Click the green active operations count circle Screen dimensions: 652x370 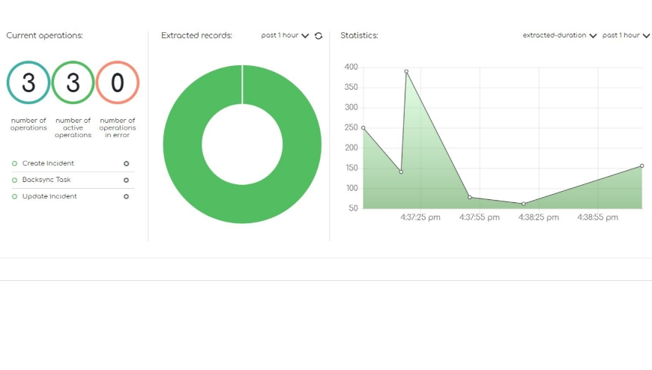coord(73,82)
